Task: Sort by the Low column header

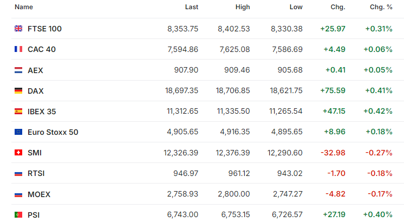Action: point(296,7)
